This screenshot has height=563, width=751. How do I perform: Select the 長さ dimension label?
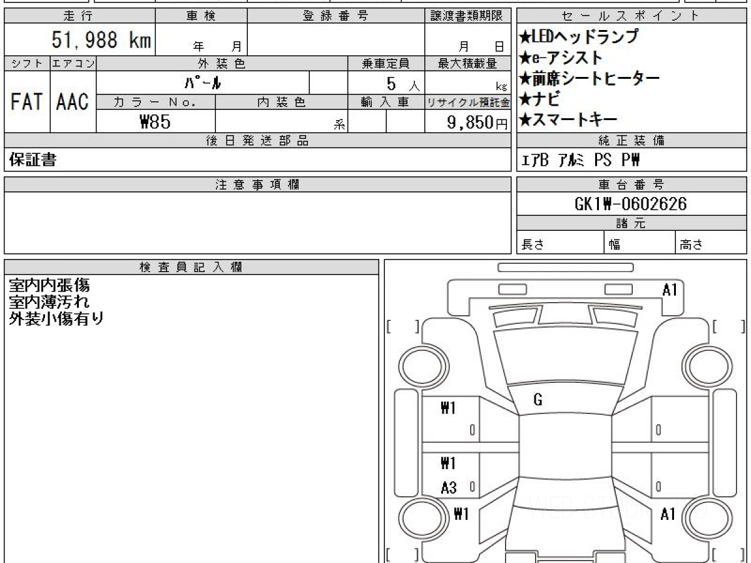(533, 245)
